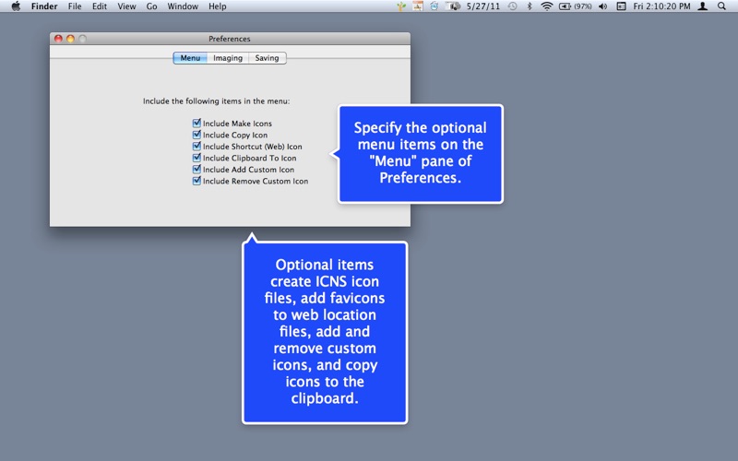Uncheck Include Make Icons
This screenshot has height=461, width=738.
click(x=196, y=124)
